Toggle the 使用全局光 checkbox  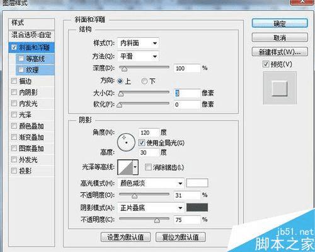click(x=142, y=143)
